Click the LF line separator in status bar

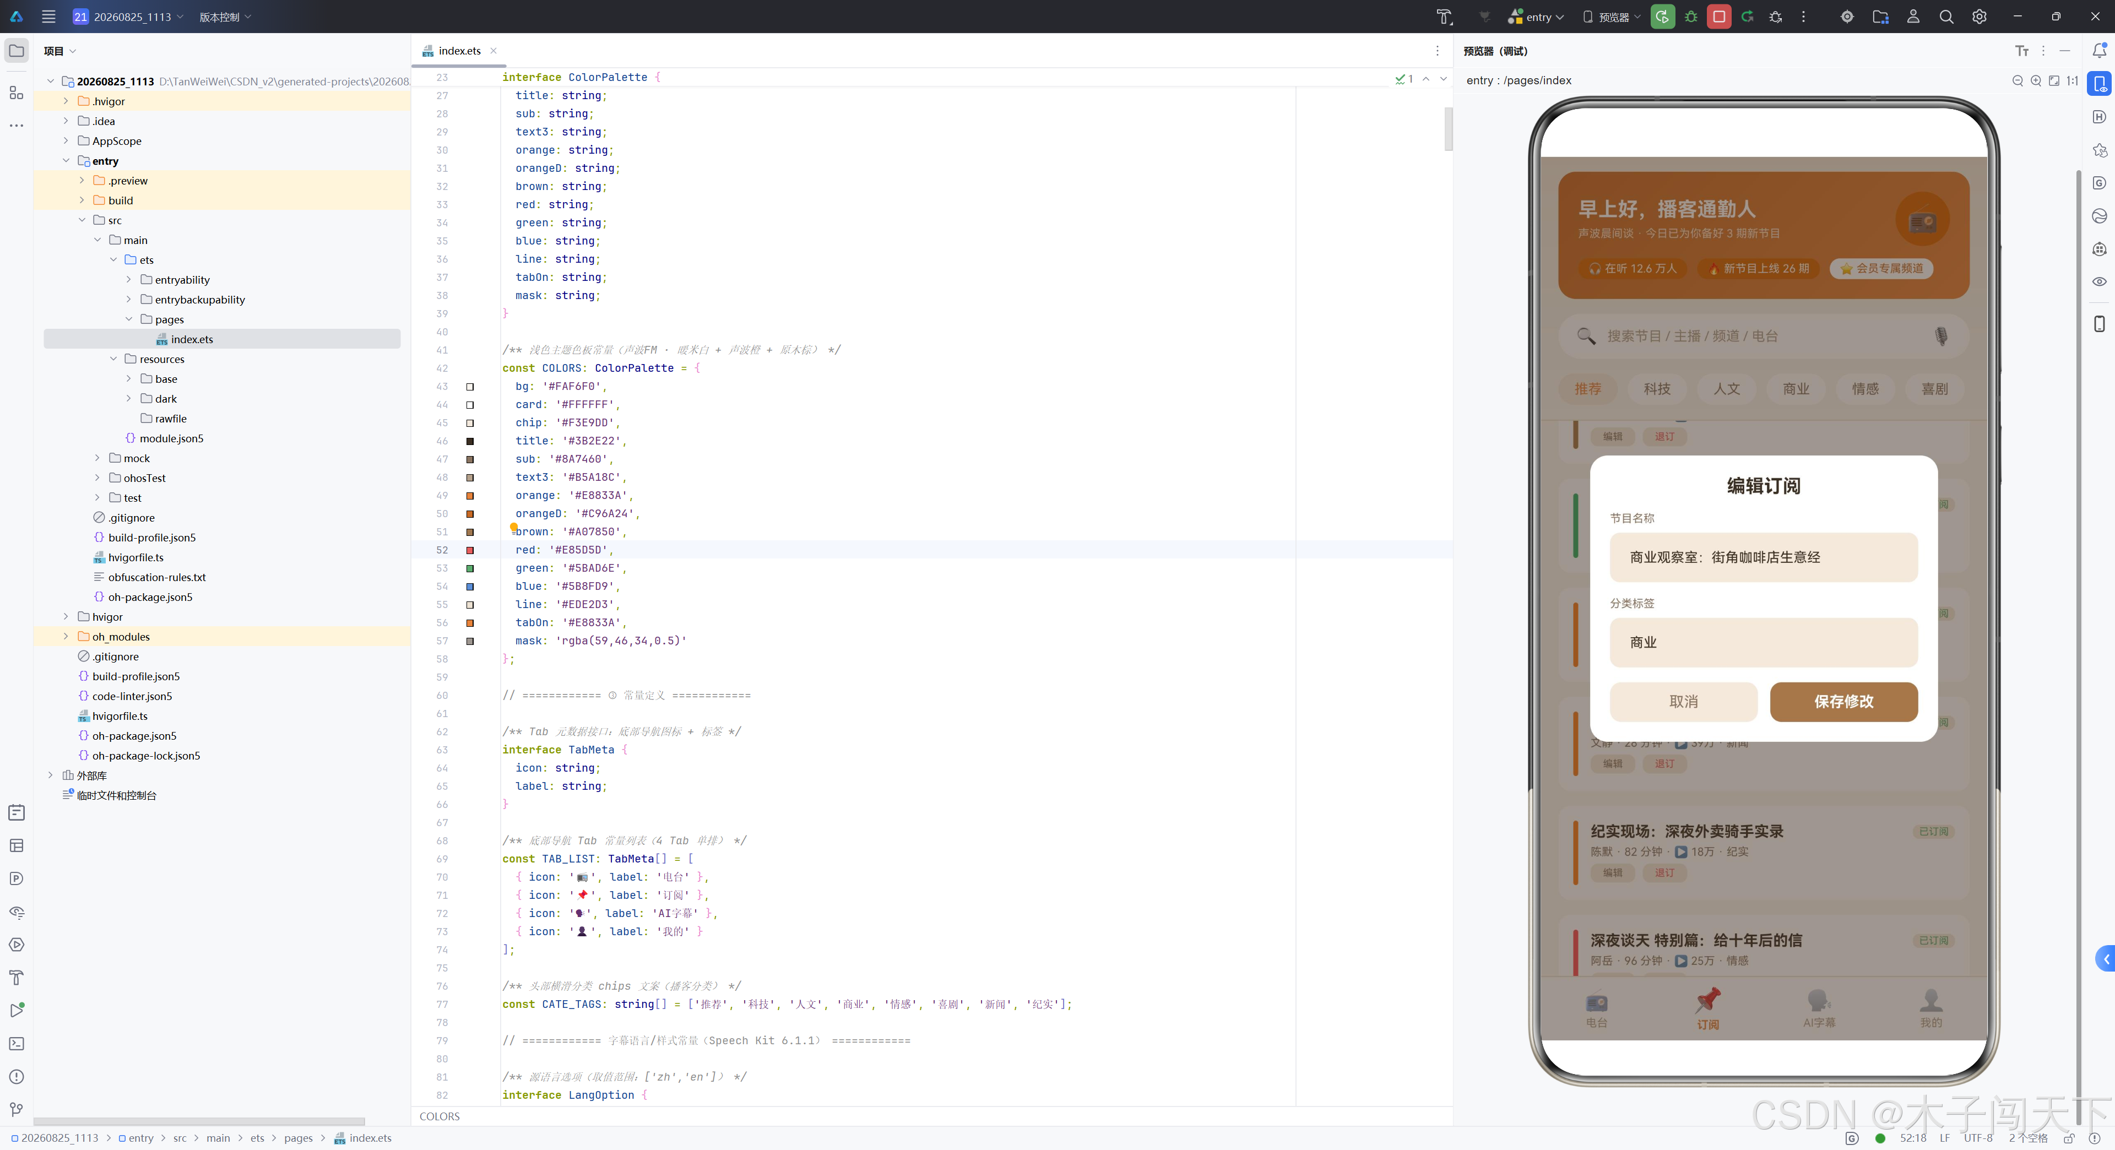1944,1138
